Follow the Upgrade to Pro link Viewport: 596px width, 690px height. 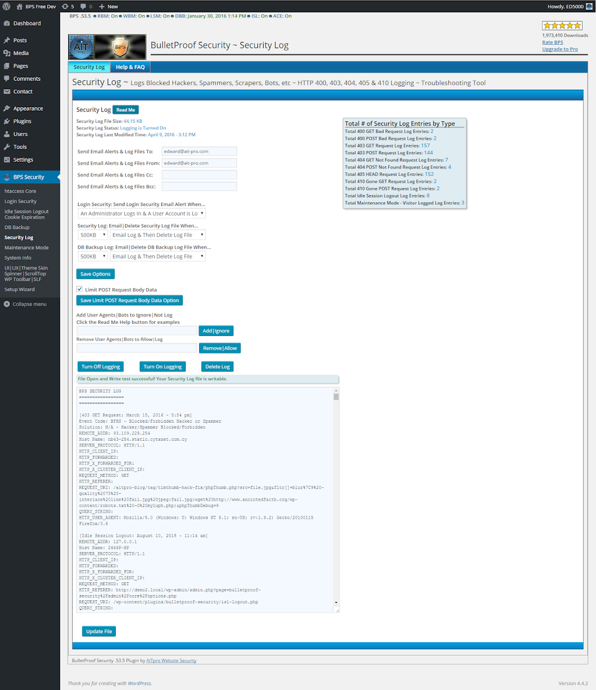560,49
